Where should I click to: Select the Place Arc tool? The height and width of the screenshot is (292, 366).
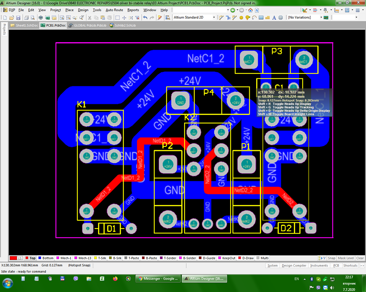[254, 17]
